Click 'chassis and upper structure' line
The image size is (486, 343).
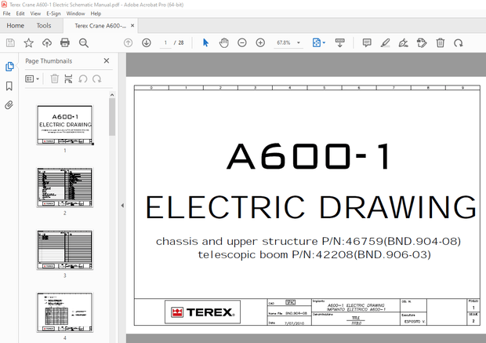pos(308,241)
